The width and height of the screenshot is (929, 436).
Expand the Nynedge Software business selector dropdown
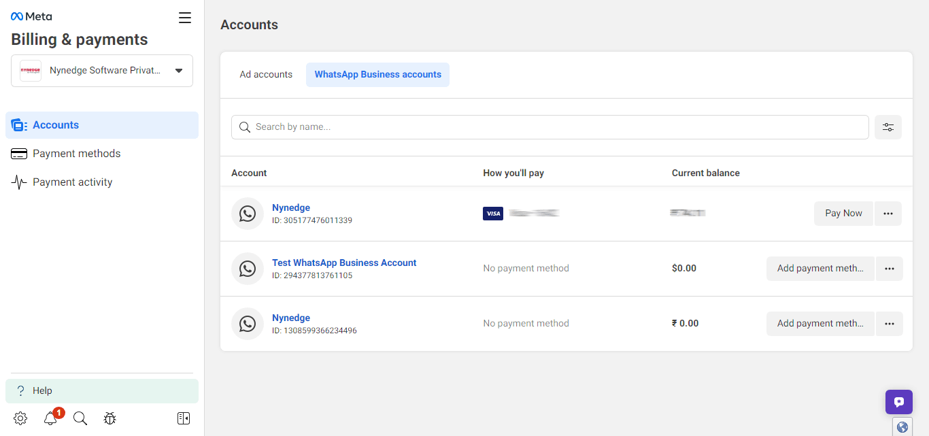[x=102, y=71]
